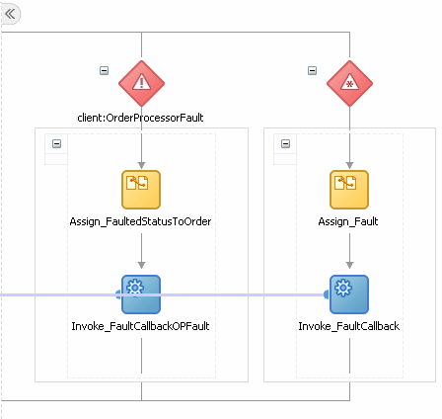Screen dimensions: 442x419
Task: Select the Invoke_FaultCallback gear icon
Action: click(349, 294)
